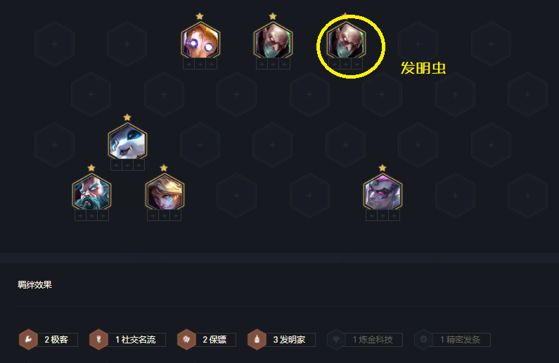Click the 保镖 trait hexagon icon
This screenshot has width=559, height=363.
186,340
